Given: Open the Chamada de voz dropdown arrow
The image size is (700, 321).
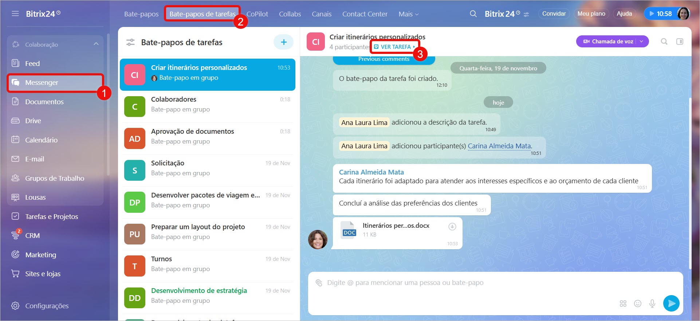Looking at the screenshot, I should pyautogui.click(x=642, y=42).
